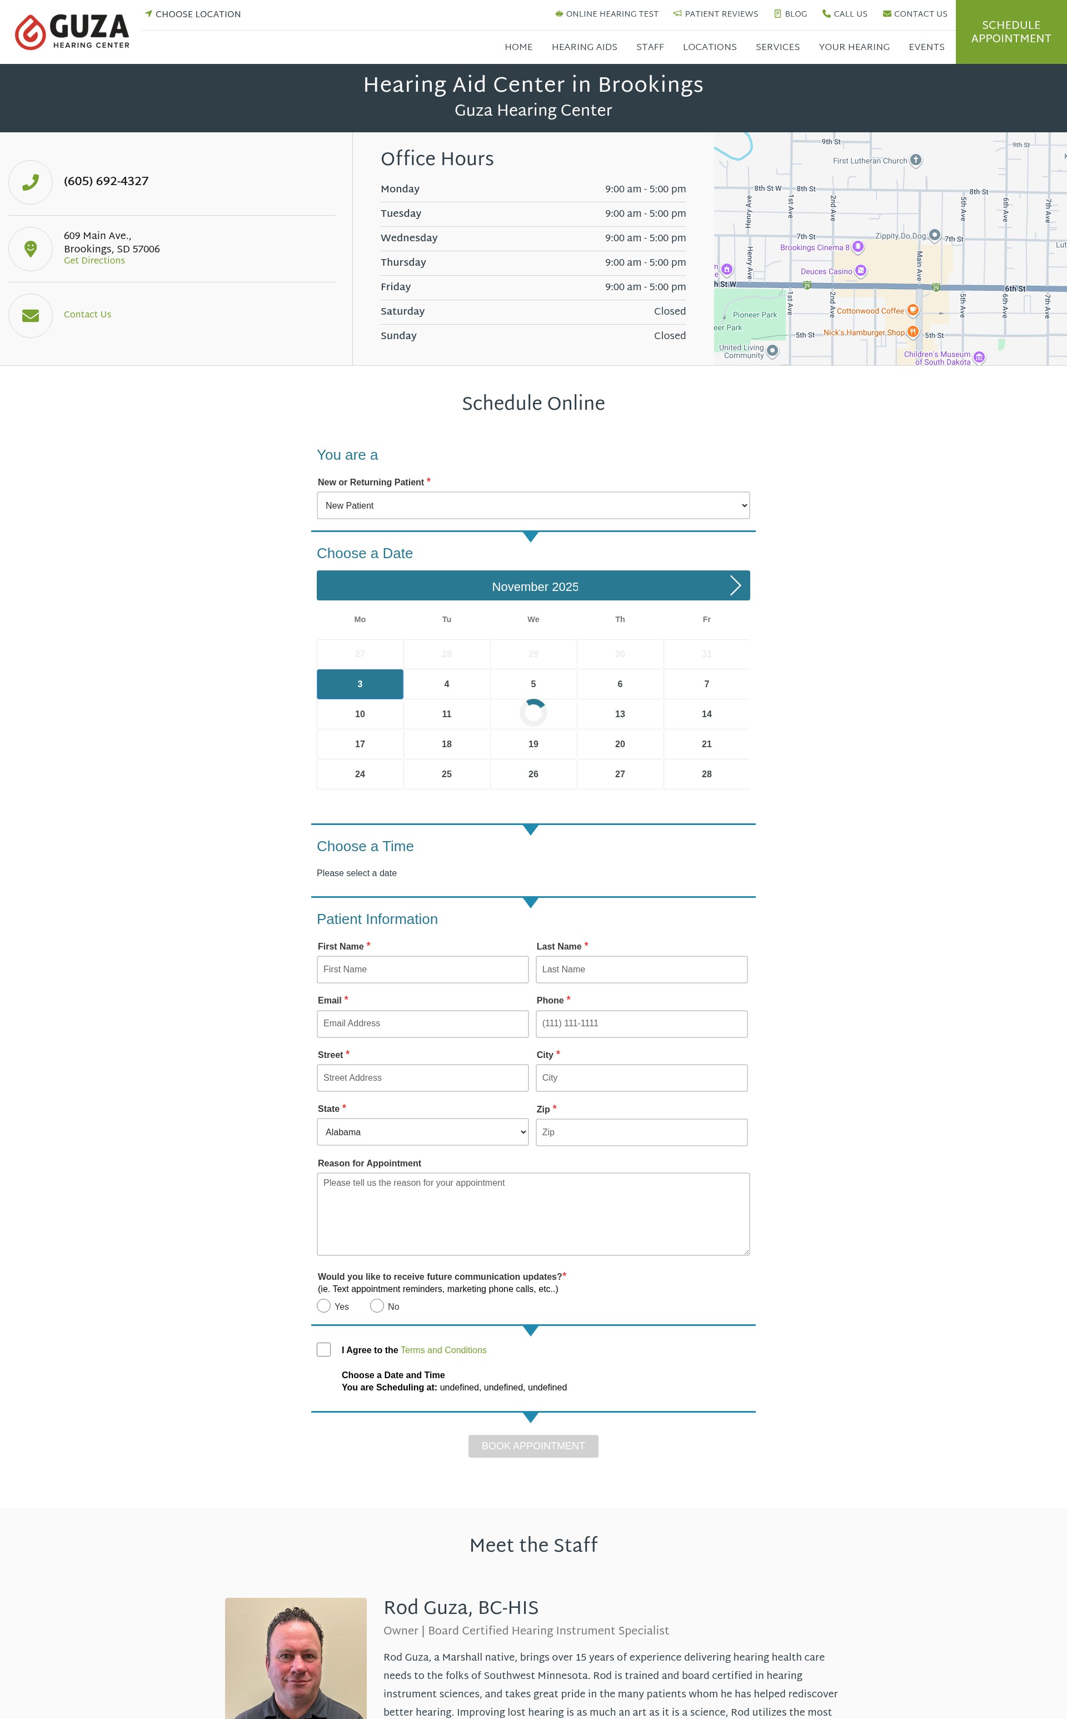Click the Email Address input field
This screenshot has width=1067, height=1719.
(x=423, y=1024)
